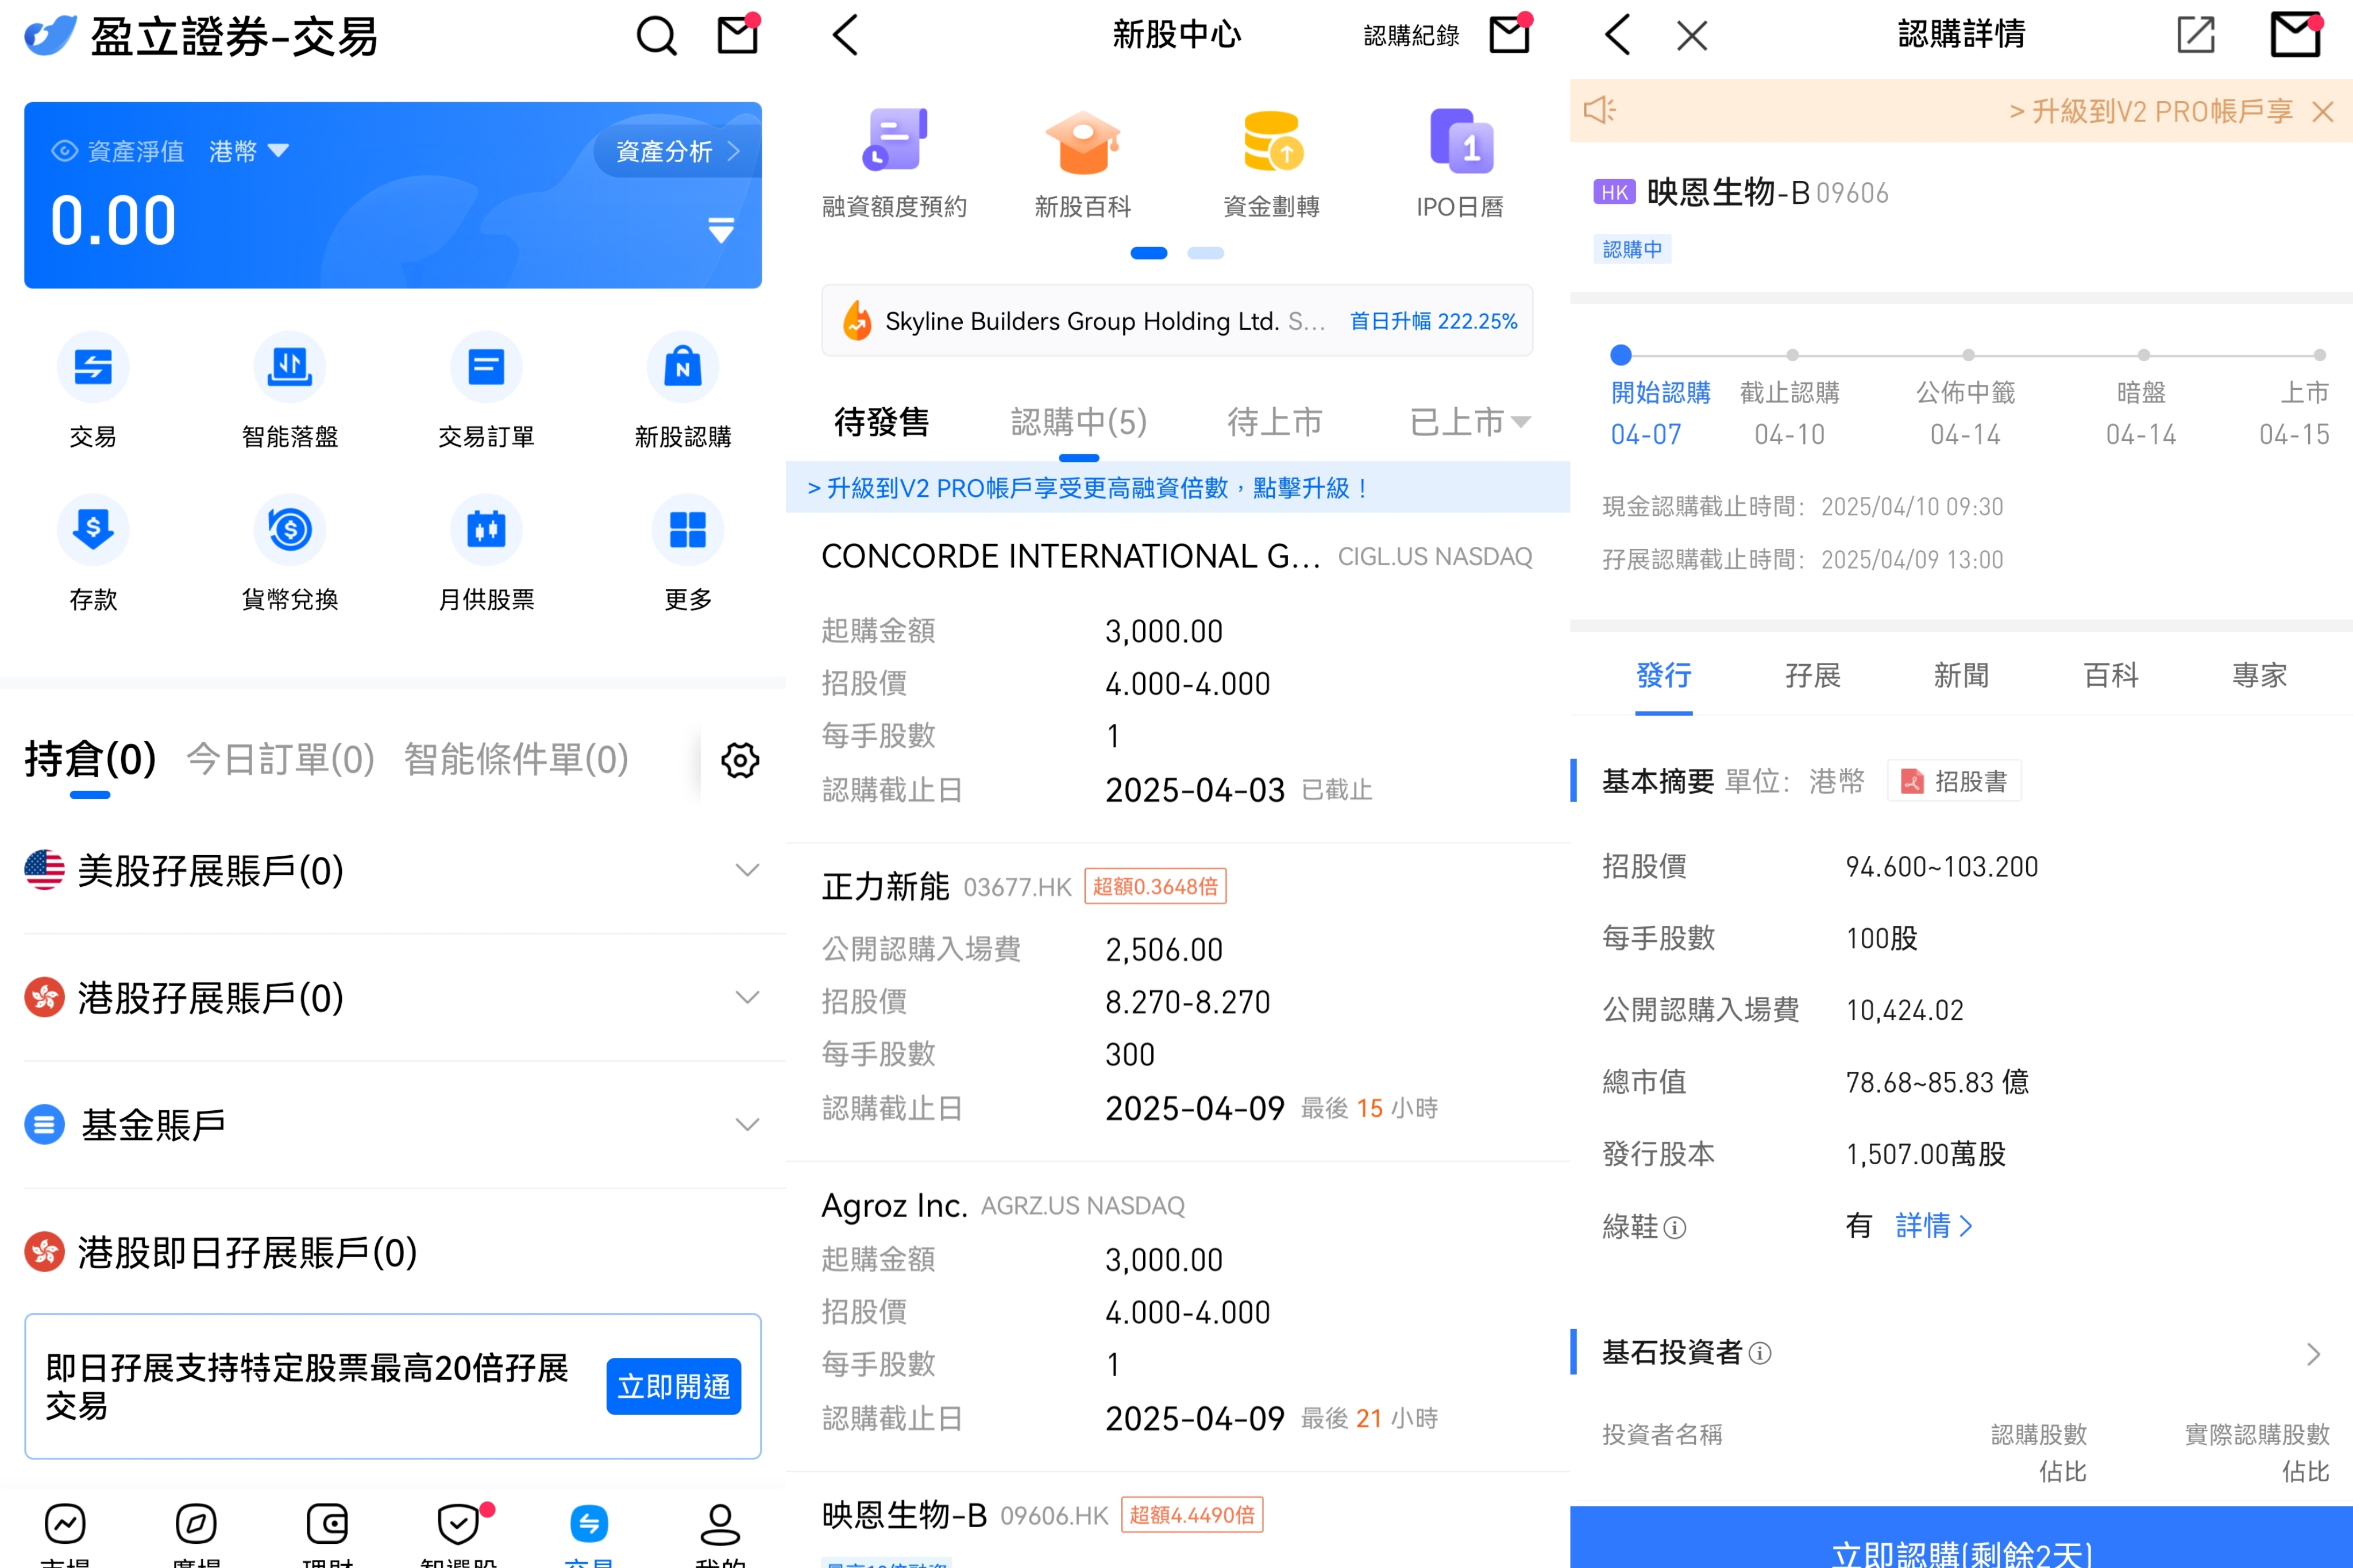
Task: Select the 持倉(0) tab
Action: [x=90, y=760]
